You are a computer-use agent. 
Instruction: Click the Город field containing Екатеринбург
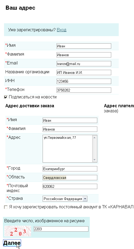click(70, 169)
